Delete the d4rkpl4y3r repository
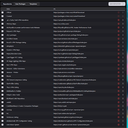 (x=118, y=46)
